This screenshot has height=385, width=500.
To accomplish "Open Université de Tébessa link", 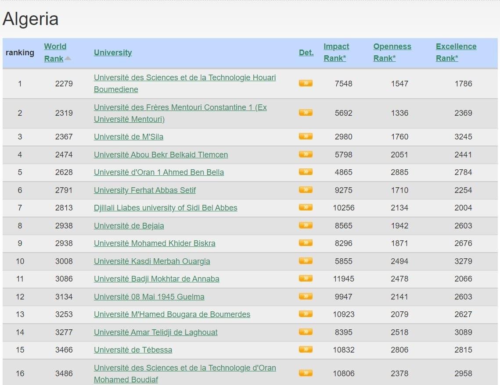I will click(133, 349).
